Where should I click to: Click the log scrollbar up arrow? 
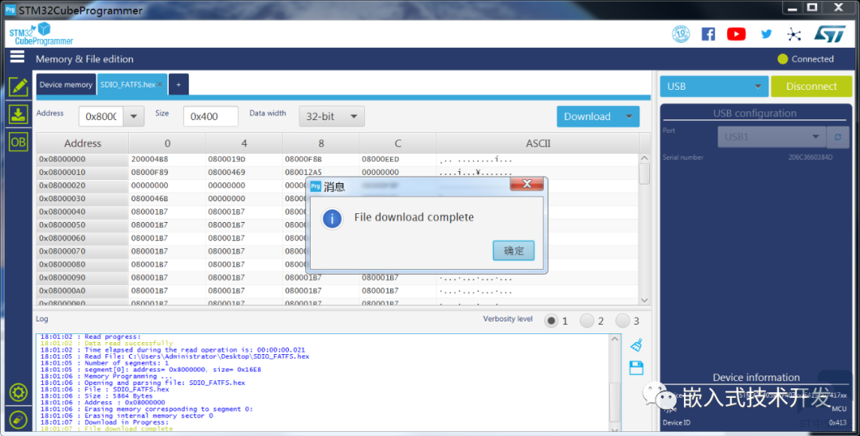coord(615,339)
